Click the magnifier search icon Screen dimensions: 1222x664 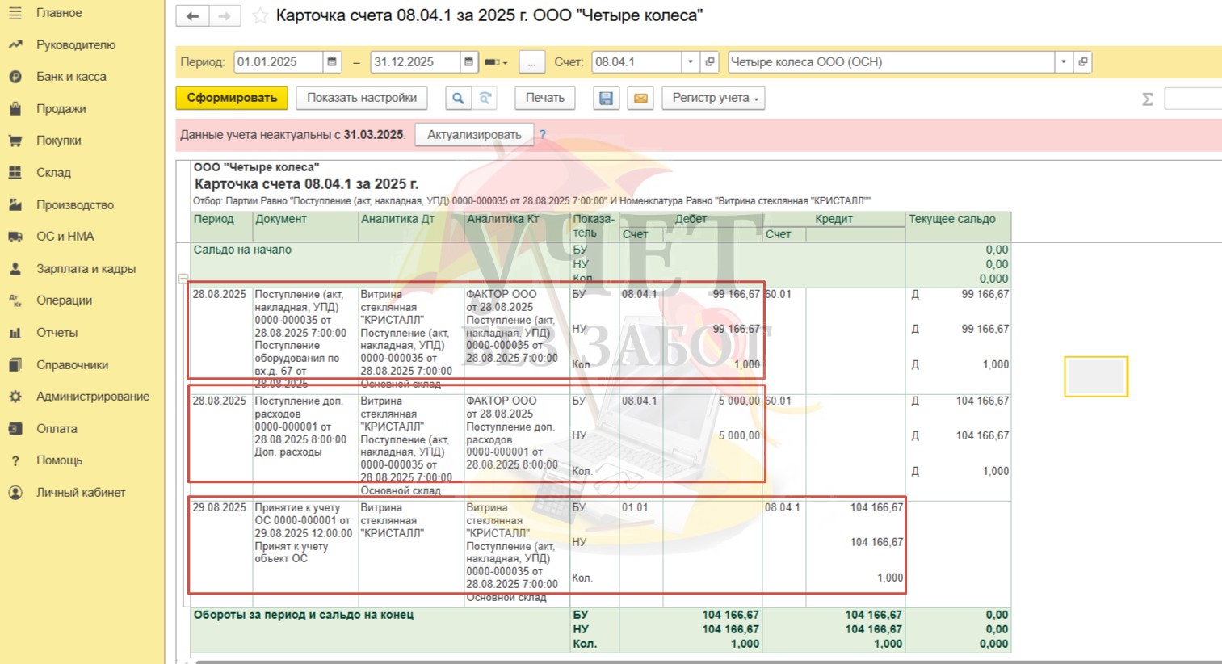click(458, 98)
